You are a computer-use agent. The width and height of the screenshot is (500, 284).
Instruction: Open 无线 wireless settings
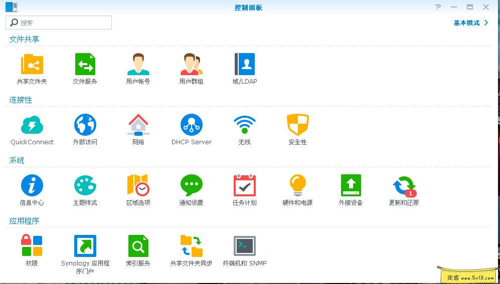(244, 125)
